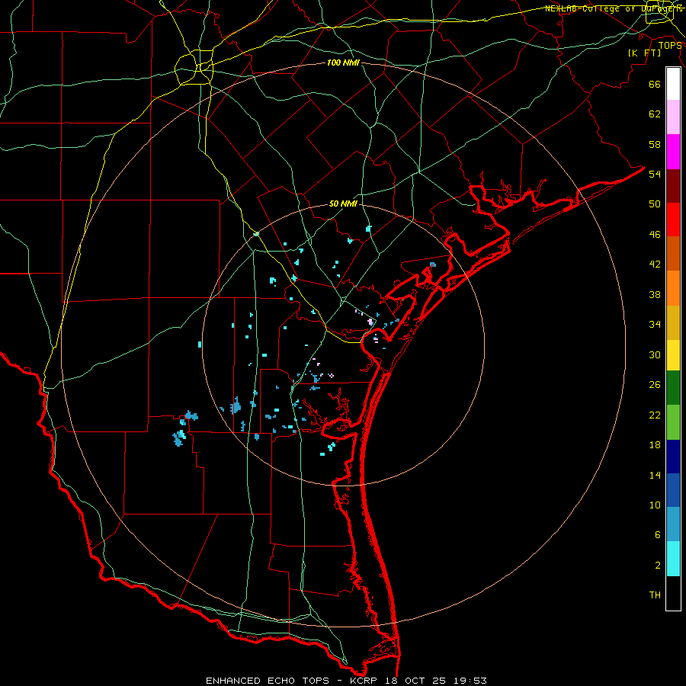686x686 pixels.
Task: Select the cyan legend band near label 2
Action: coord(673,559)
